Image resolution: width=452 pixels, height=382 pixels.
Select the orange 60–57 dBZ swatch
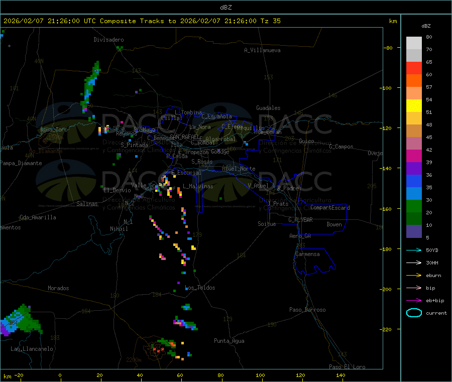[x=414, y=81]
